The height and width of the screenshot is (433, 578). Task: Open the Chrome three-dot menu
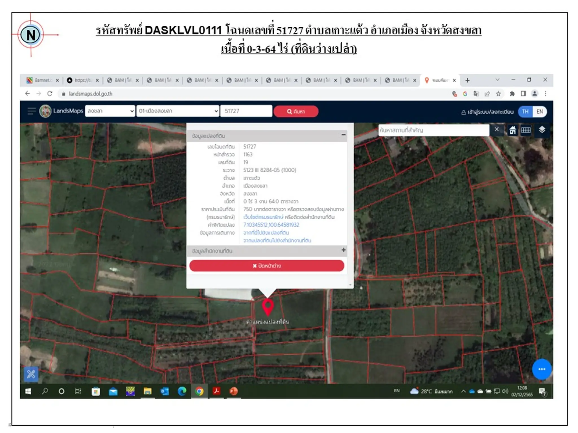tap(546, 94)
